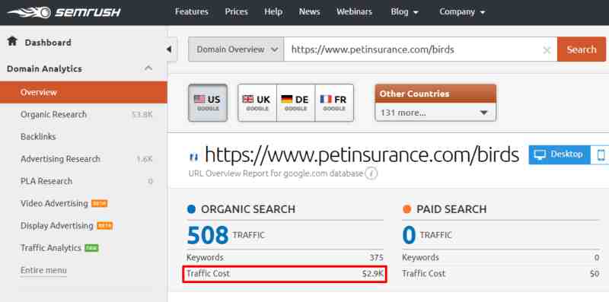Viewport: 609px width, 302px height.
Task: Click the Organic Search blue dot indicator
Action: click(191, 209)
